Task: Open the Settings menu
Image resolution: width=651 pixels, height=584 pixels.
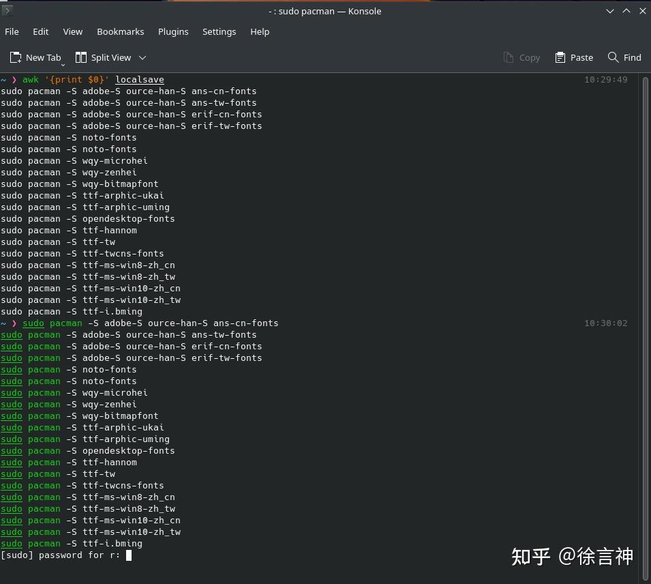Action: click(x=219, y=31)
